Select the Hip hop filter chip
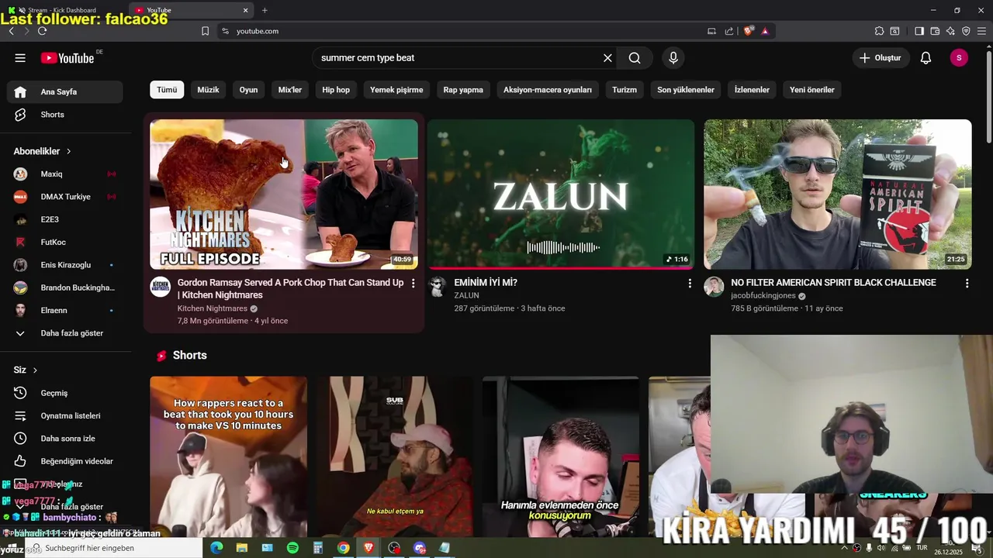This screenshot has height=558, width=993. (x=336, y=90)
